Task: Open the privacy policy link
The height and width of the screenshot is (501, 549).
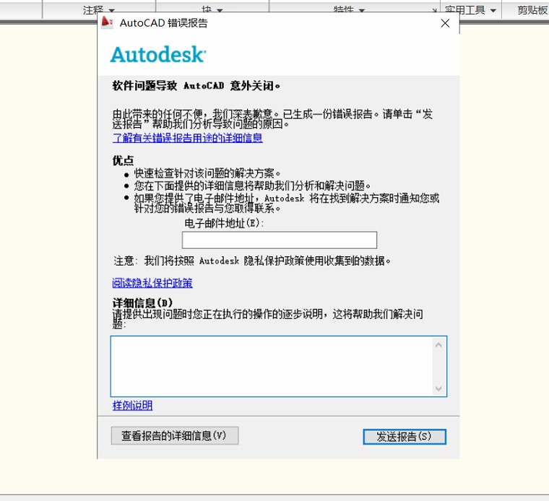Action: (x=152, y=283)
